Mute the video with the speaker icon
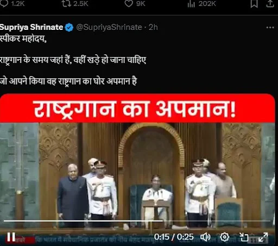 (205, 237)
